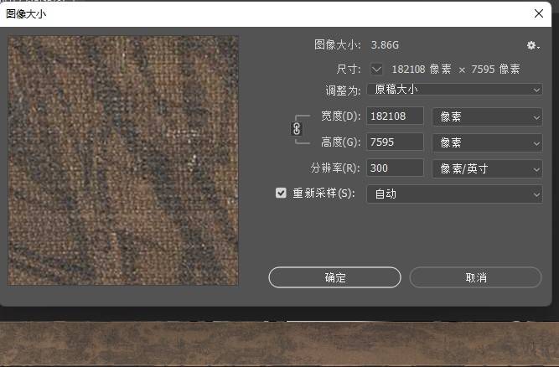This screenshot has width=559, height=367.
Task: Select the 分辨率 field showing 300
Action: pos(396,168)
